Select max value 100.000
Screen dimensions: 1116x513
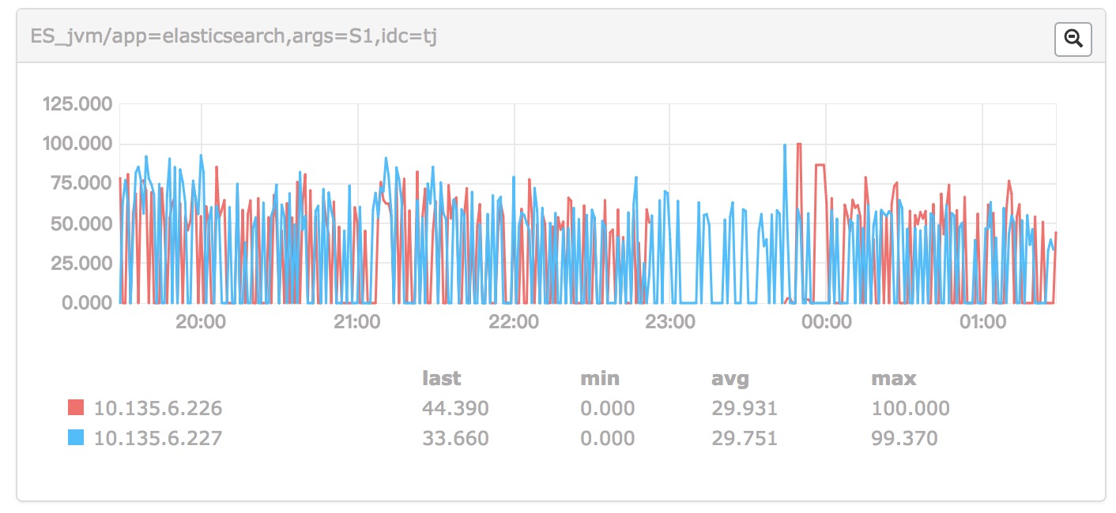coord(911,408)
